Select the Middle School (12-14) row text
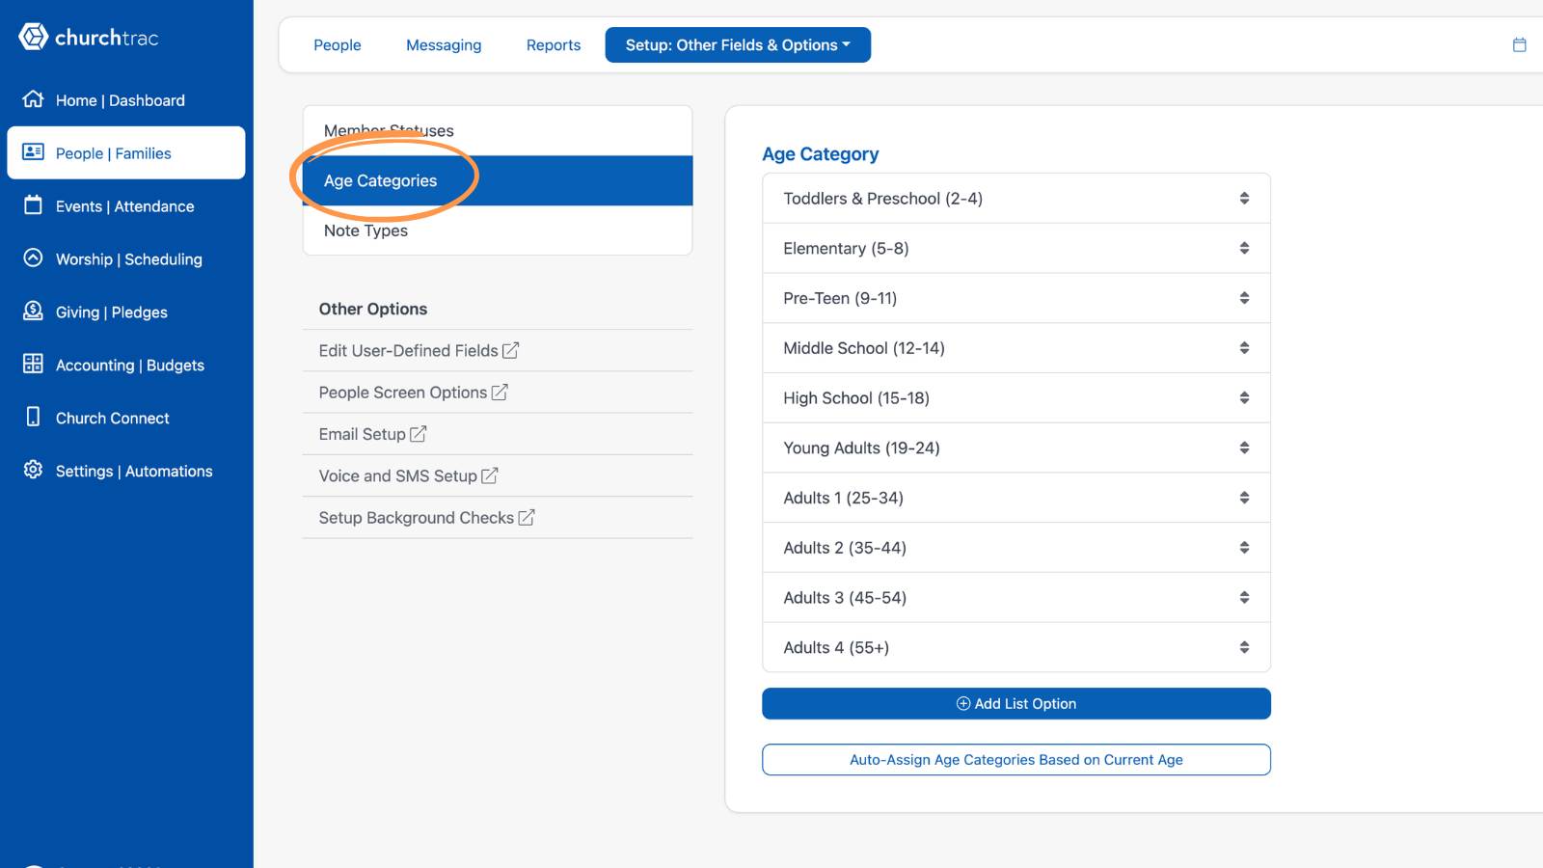Viewport: 1543px width, 868px height. (x=864, y=348)
